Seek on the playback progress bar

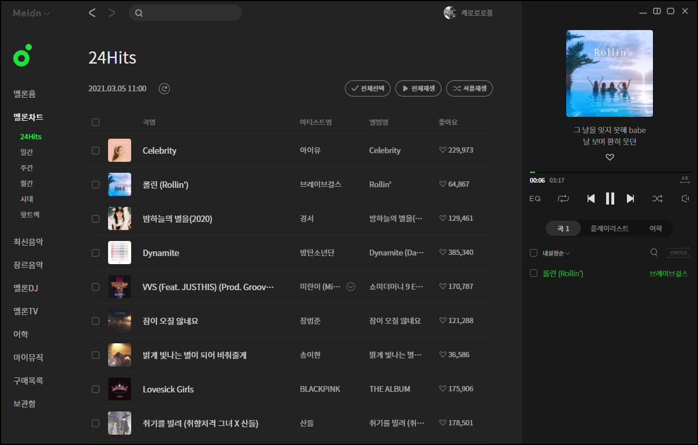pyautogui.click(x=610, y=172)
